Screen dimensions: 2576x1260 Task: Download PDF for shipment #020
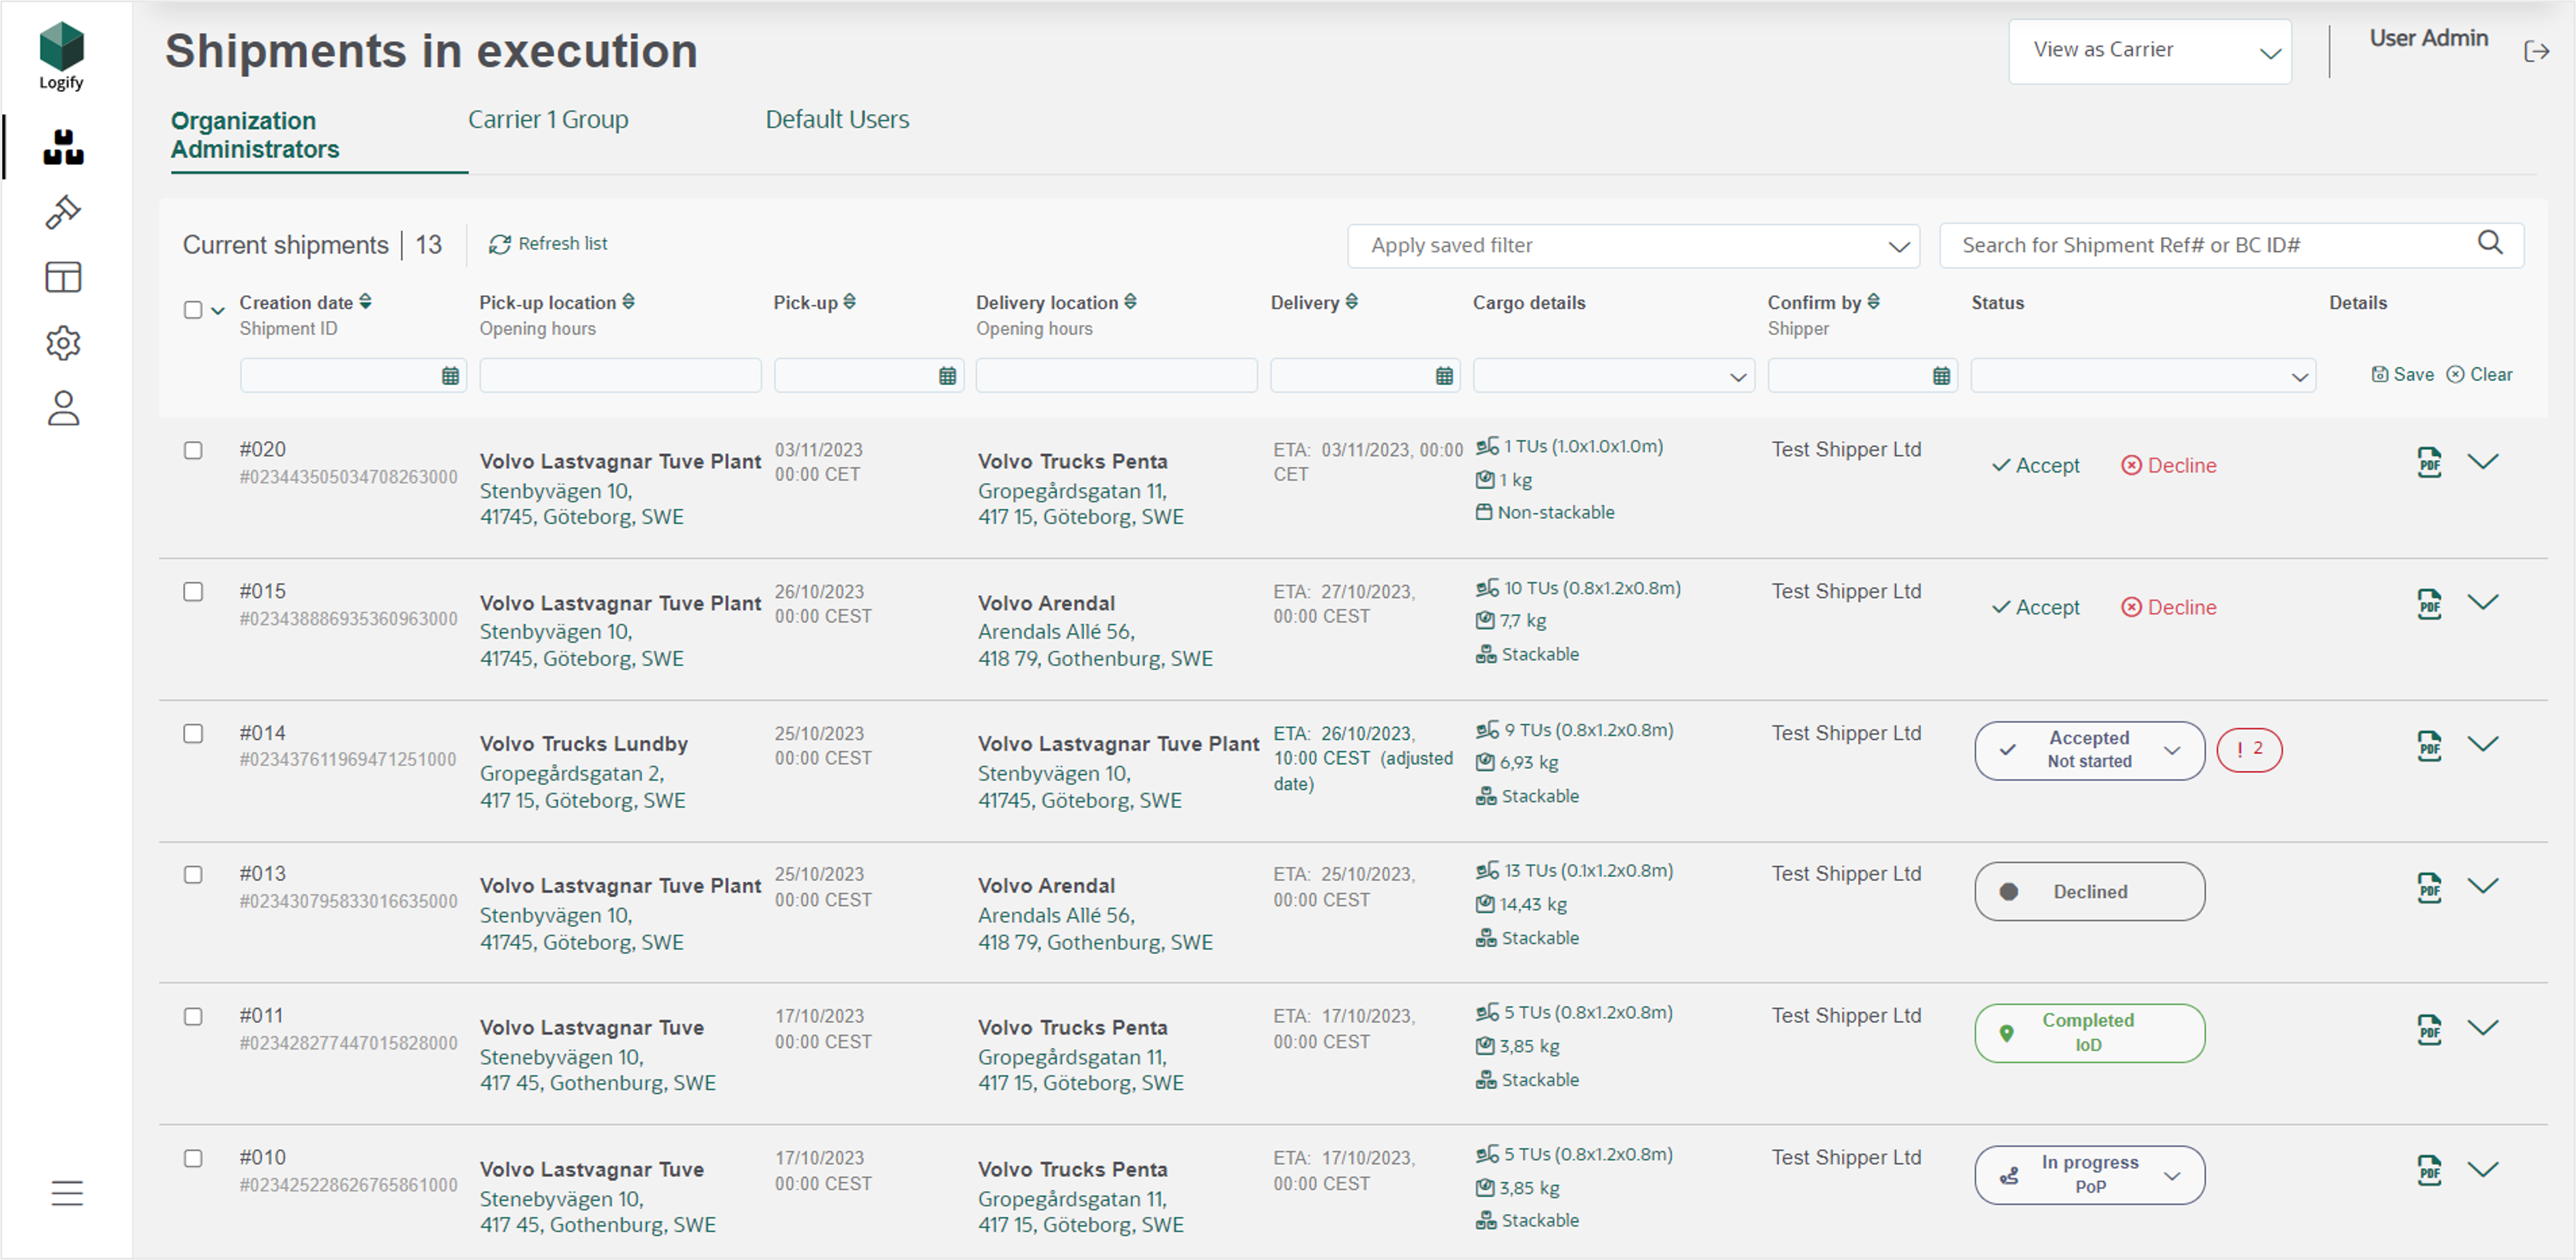click(x=2429, y=461)
